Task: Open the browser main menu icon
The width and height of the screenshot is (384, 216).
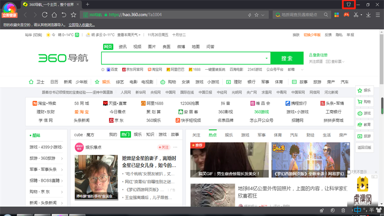Action: 378,15
